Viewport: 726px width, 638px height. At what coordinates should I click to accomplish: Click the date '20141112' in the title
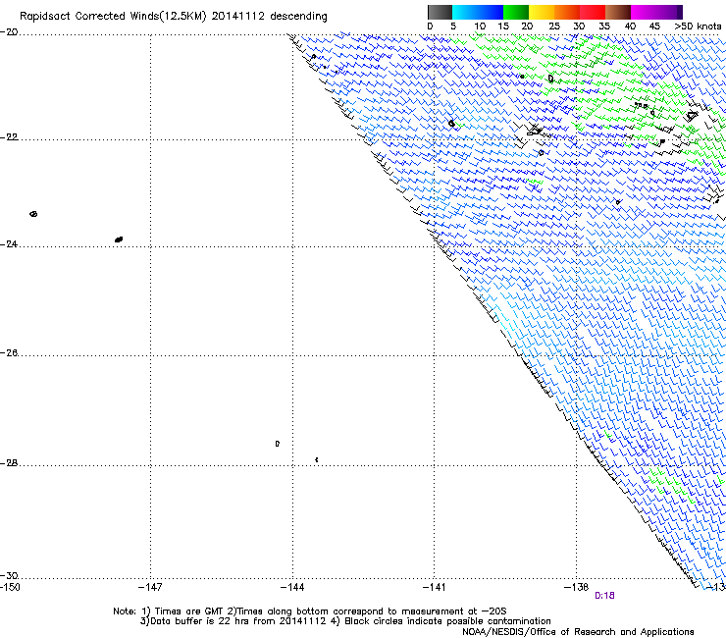click(238, 16)
